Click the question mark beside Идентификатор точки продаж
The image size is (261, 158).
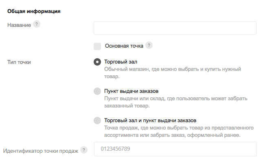[84, 150]
